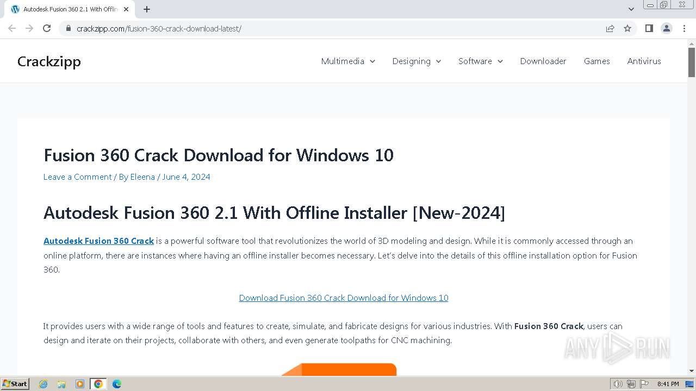Open a new browser tab
Screen dimensions: 696x391
[x=147, y=9]
